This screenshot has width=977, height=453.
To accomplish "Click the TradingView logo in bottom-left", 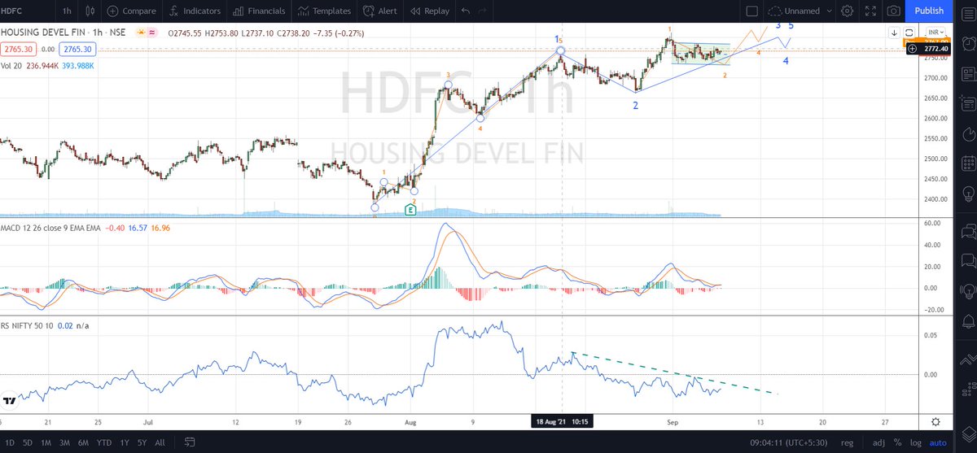I will (10, 401).
